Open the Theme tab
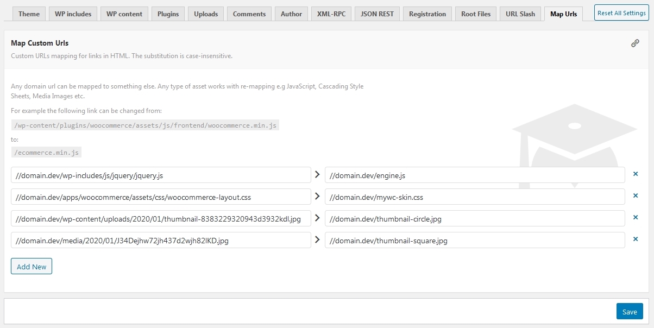Screen dimensions: 654x328 point(29,14)
